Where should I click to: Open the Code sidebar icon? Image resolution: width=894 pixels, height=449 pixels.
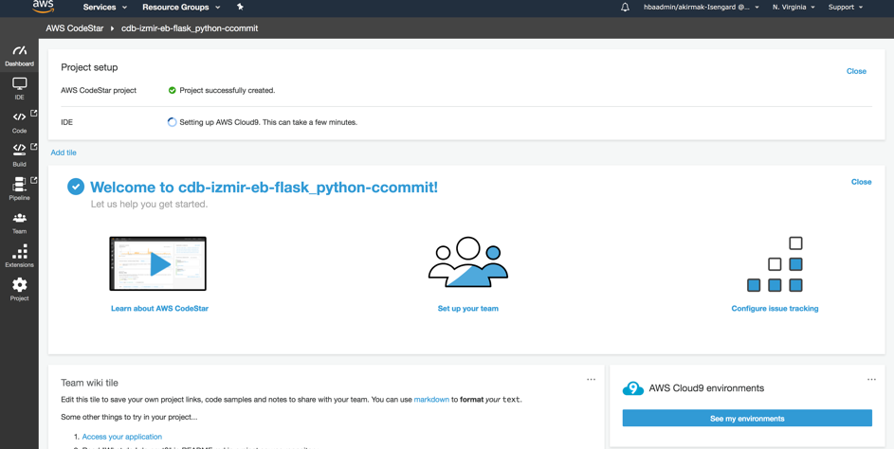tap(19, 122)
